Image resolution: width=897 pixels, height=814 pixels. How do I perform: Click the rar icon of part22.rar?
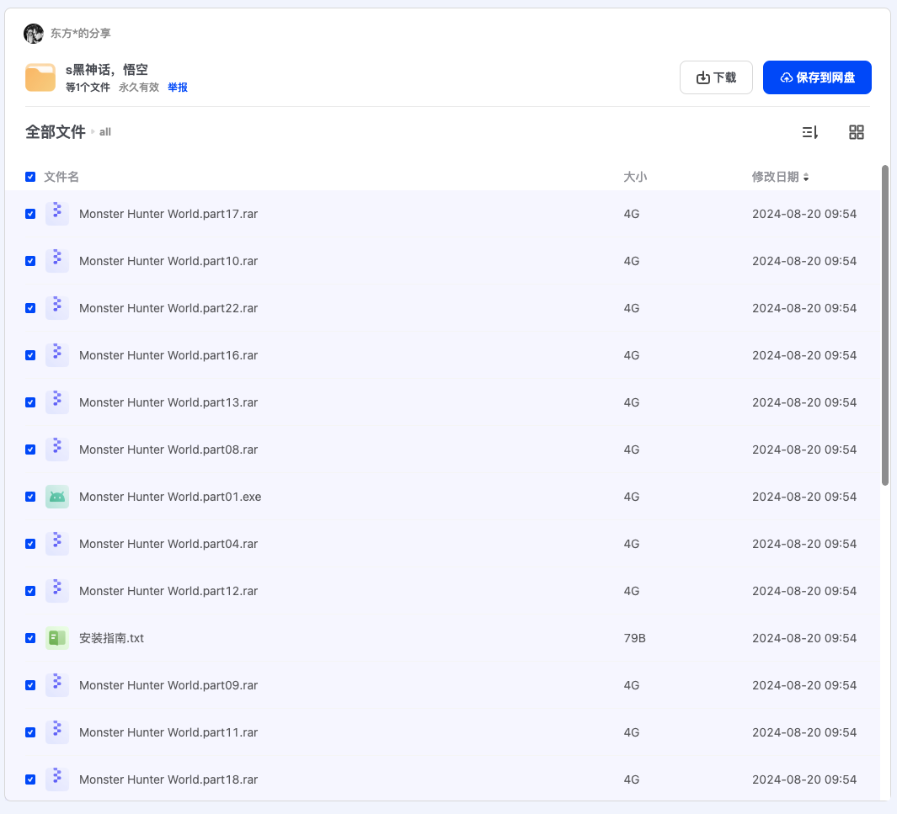tap(57, 308)
